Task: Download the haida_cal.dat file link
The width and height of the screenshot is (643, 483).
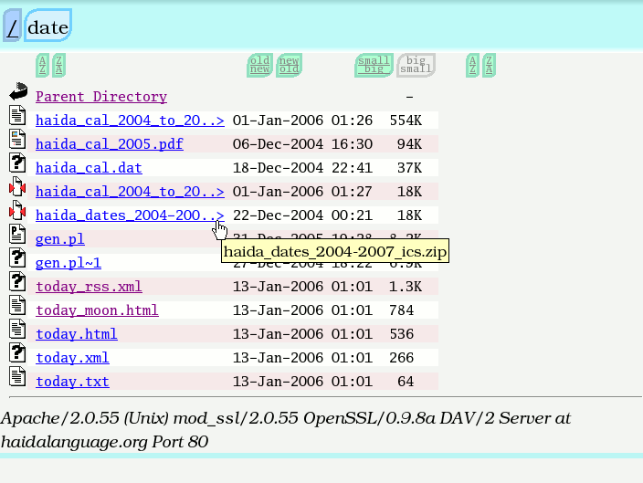Action: [x=89, y=168]
